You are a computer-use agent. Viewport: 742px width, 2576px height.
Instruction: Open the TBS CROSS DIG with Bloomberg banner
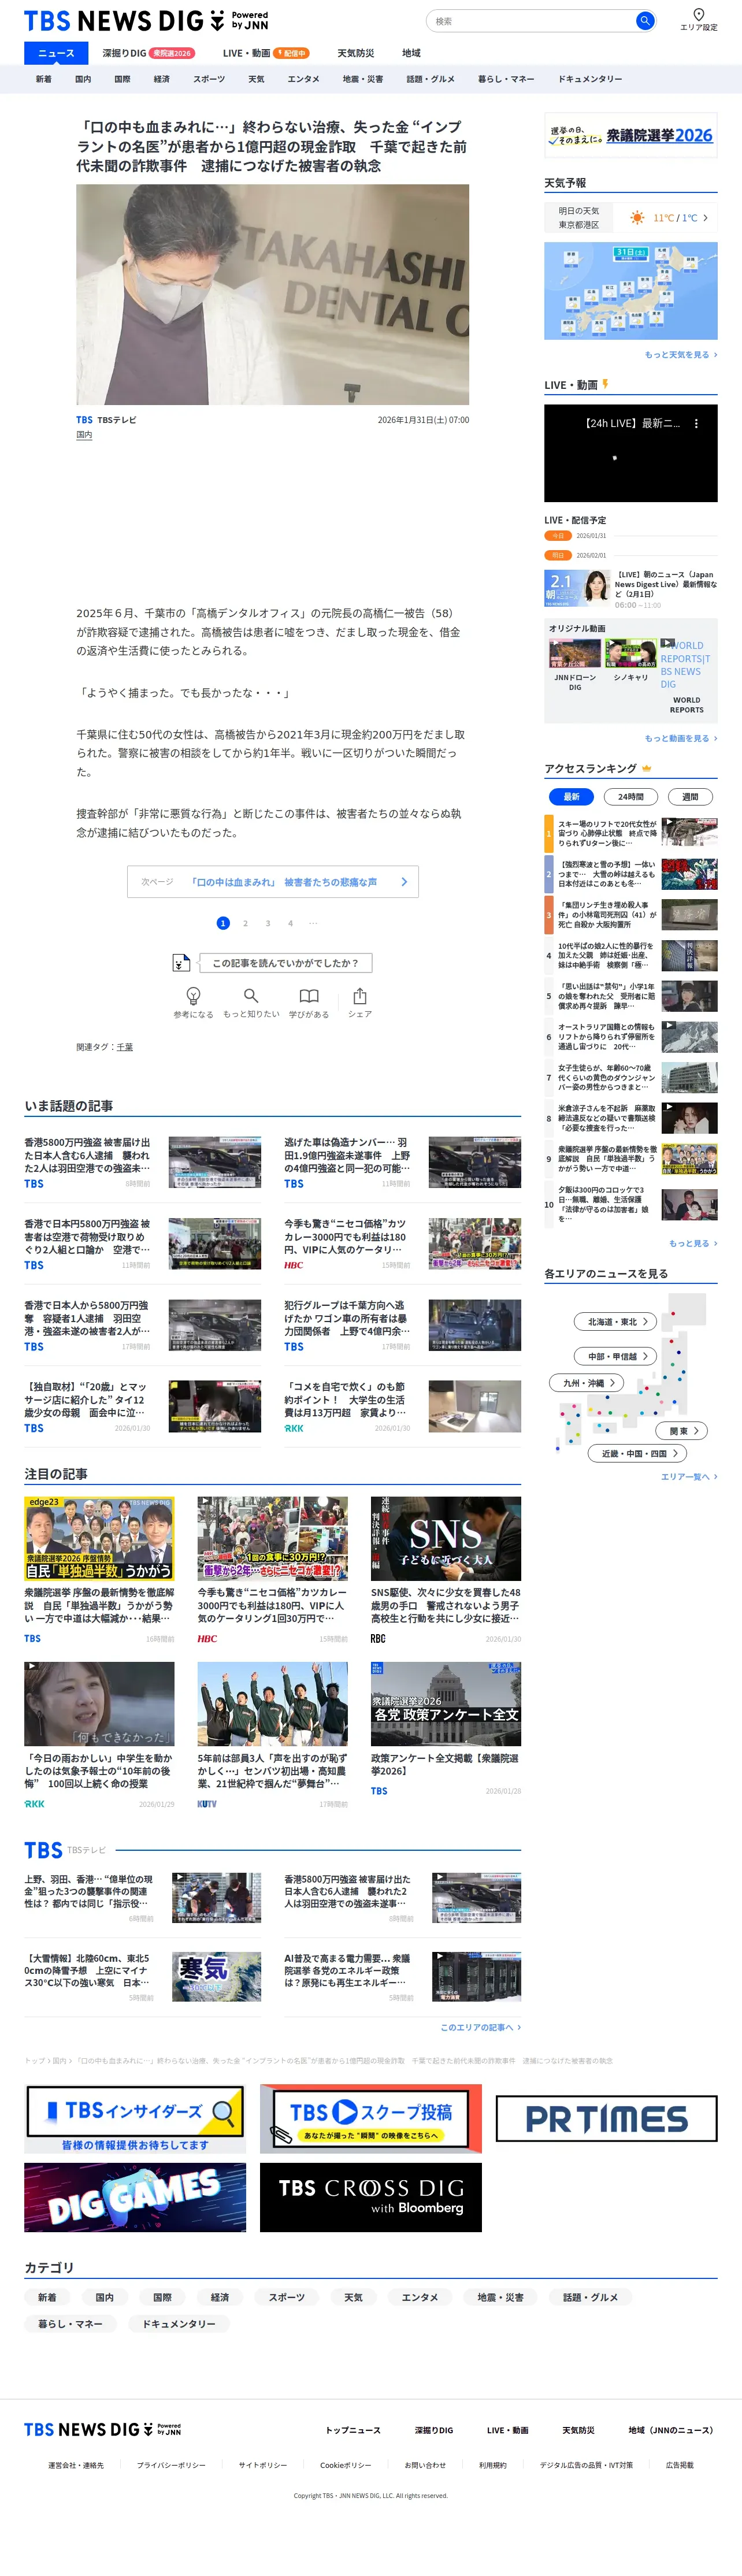point(370,2196)
